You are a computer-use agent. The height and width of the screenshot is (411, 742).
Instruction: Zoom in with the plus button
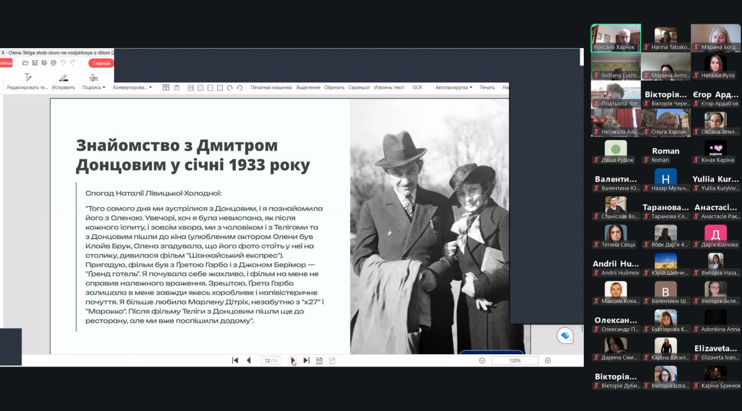coord(548,361)
